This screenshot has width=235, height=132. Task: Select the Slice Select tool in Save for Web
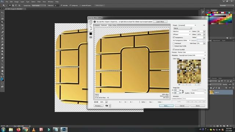(91, 24)
